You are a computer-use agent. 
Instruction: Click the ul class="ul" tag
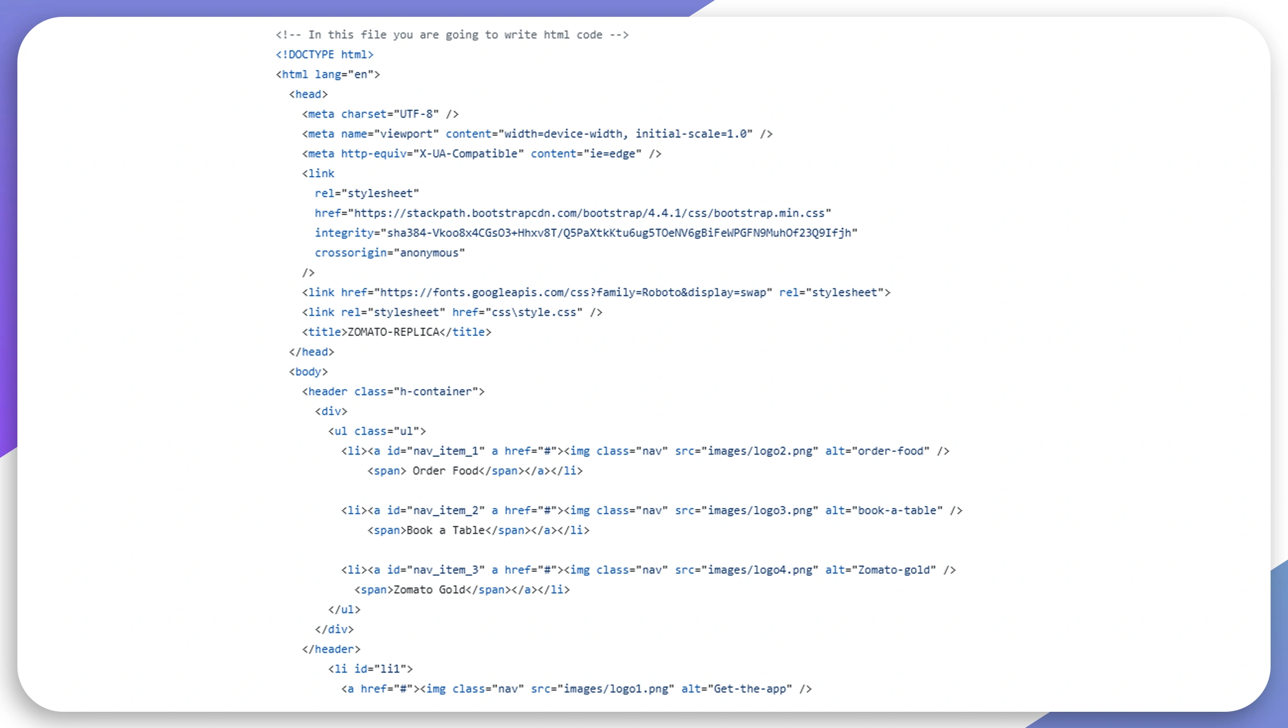377,431
